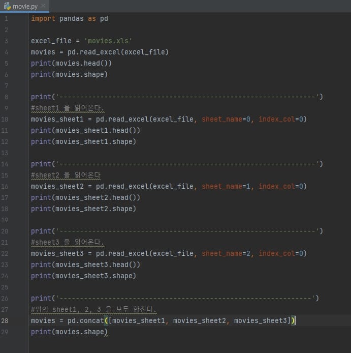The image size is (351, 353).
Task: Click line number 1 in the gutter
Action: (x=6, y=19)
